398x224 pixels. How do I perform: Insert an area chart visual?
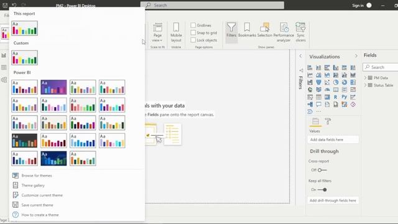point(318,75)
